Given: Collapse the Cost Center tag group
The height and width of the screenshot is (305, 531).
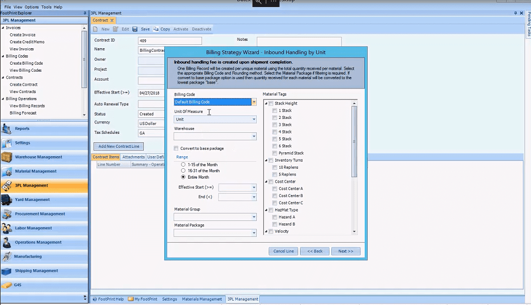Looking at the screenshot, I should tap(266, 182).
